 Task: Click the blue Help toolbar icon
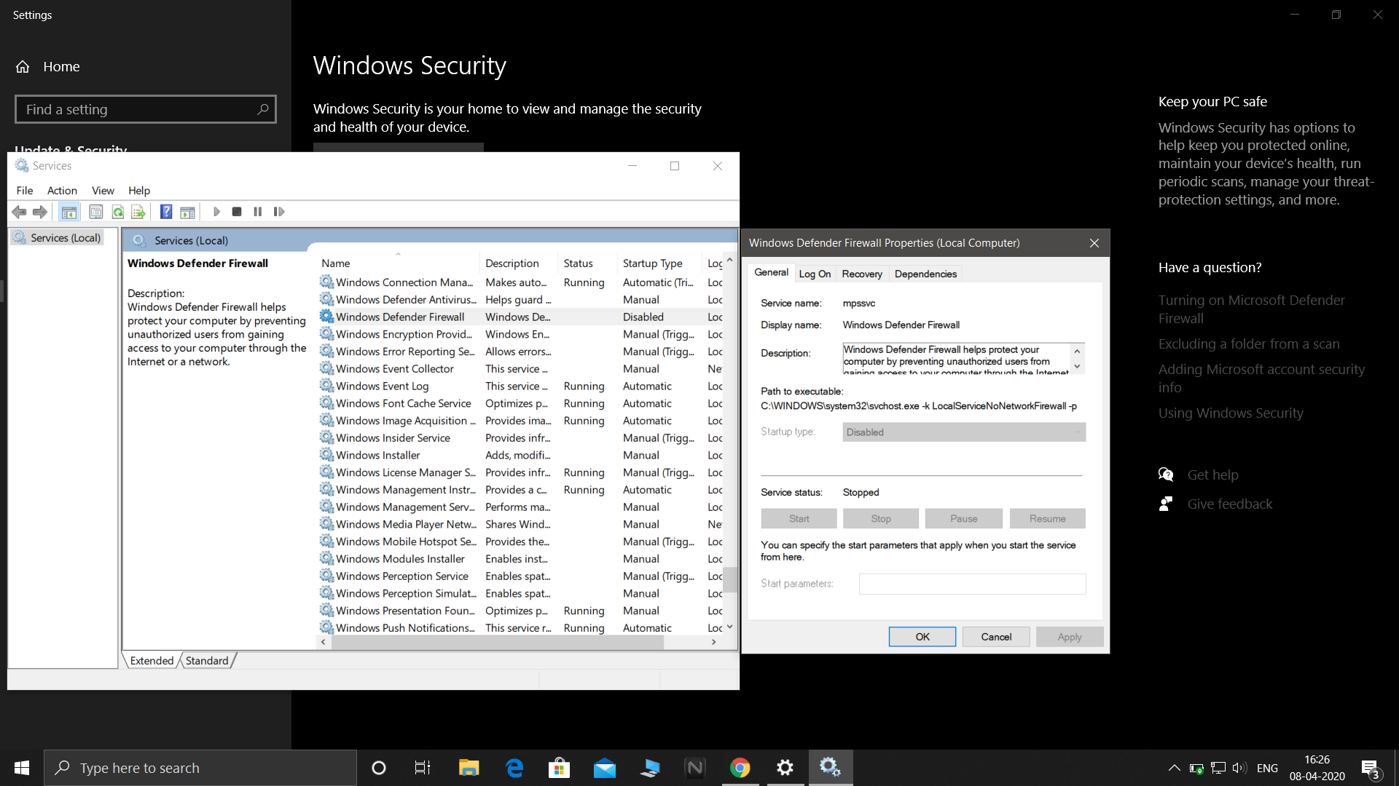pos(166,212)
